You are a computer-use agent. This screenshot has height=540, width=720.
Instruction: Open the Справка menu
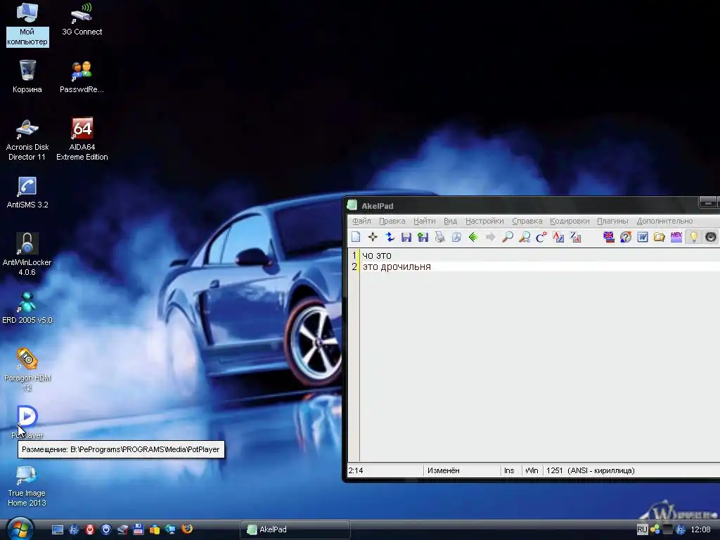(527, 221)
